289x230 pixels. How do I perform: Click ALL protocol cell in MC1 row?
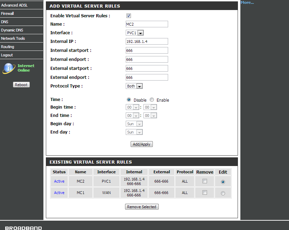click(185, 193)
